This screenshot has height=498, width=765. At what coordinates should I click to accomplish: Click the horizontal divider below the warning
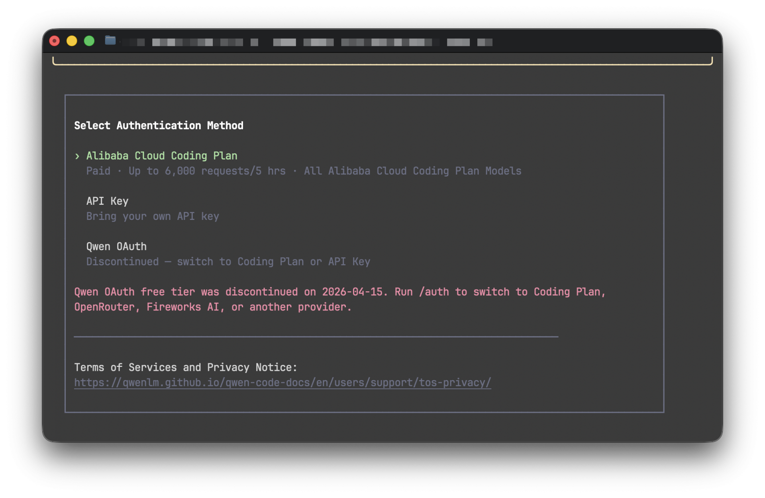click(316, 337)
